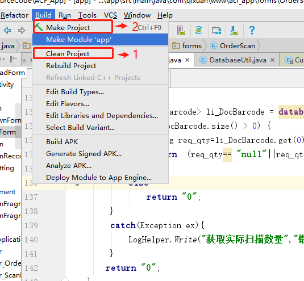Open Edit Build Types dialog
The width and height of the screenshot is (304, 281).
(100, 92)
